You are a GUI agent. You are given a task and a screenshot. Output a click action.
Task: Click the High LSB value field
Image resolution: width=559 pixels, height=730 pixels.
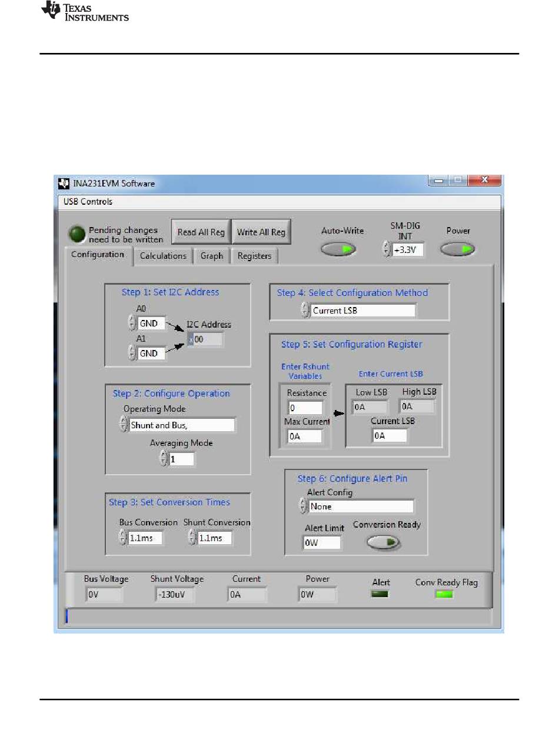point(417,406)
